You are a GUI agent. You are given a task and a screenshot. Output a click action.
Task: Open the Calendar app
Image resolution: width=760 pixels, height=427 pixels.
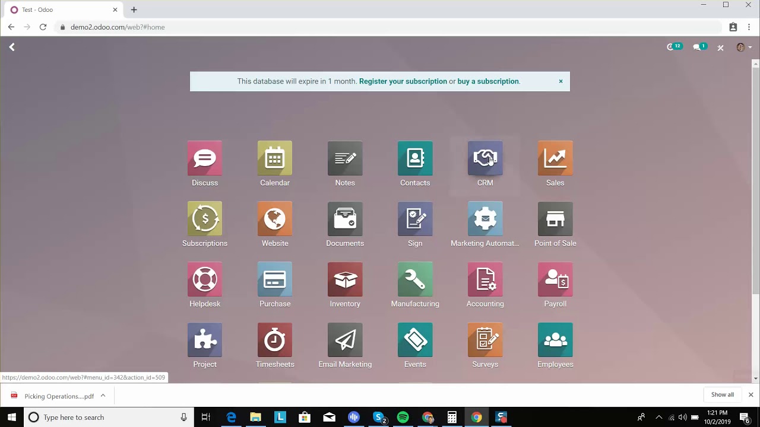pyautogui.click(x=275, y=158)
